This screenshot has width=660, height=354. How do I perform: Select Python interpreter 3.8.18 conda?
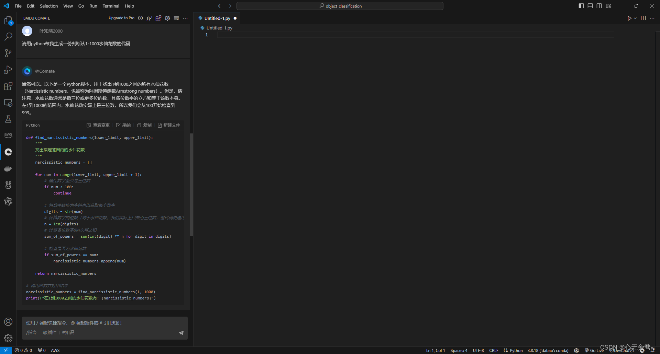point(548,350)
